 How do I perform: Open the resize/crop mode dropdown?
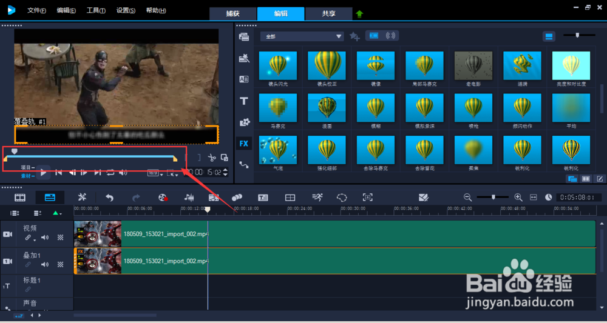tap(172, 173)
